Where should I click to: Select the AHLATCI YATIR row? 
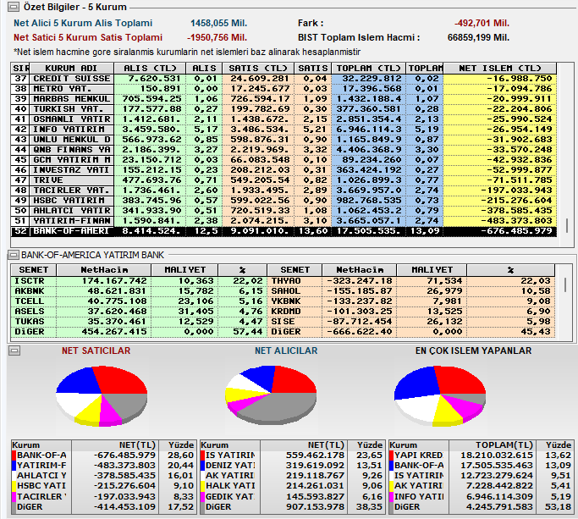pyautogui.click(x=283, y=211)
